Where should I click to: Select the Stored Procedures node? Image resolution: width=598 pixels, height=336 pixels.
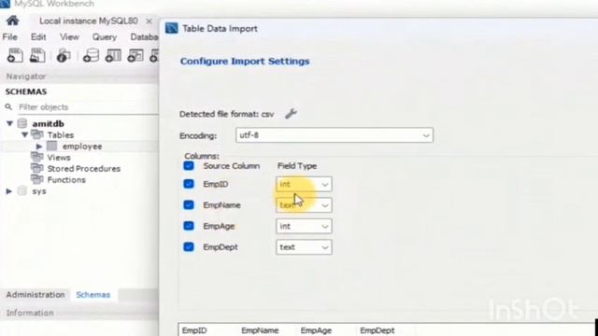pyautogui.click(x=84, y=168)
